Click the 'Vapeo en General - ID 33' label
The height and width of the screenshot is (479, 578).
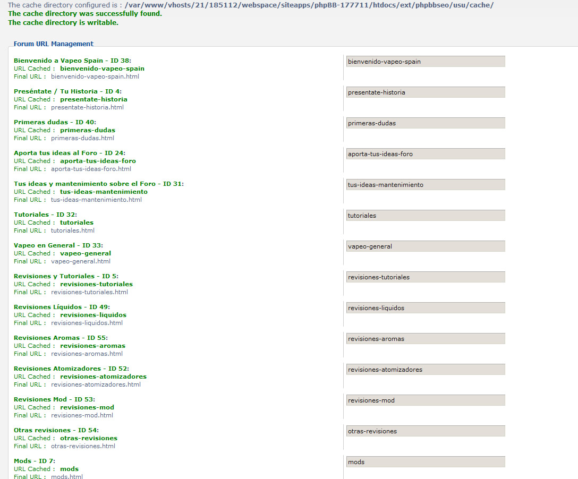point(58,245)
